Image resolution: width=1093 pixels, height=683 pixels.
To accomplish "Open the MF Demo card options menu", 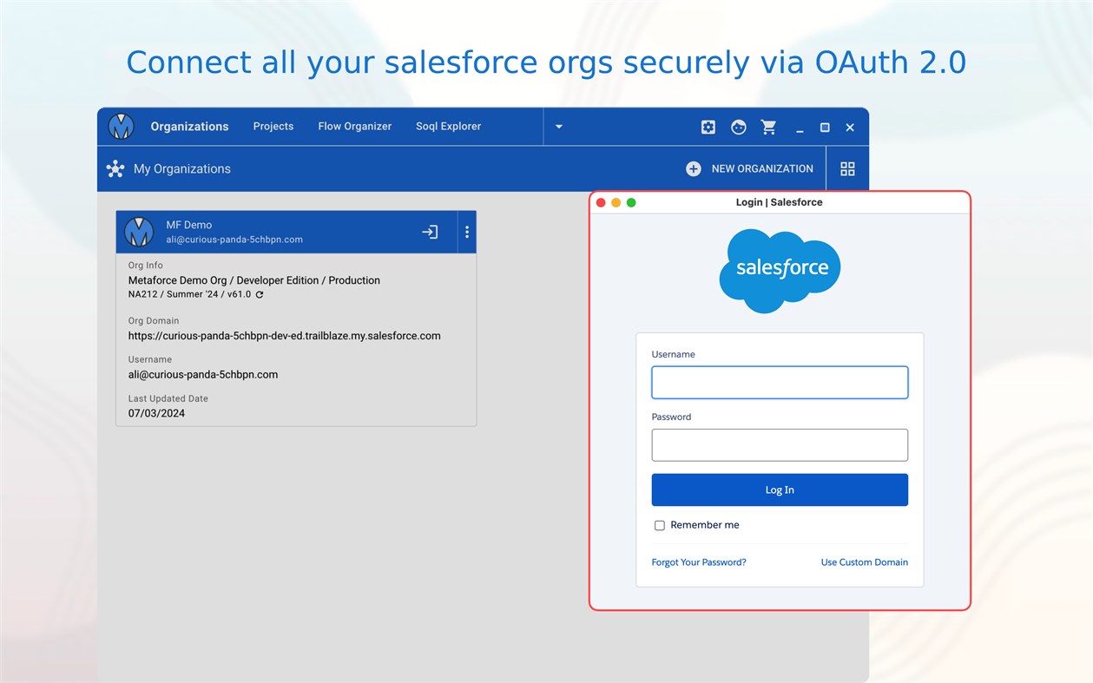I will [467, 232].
